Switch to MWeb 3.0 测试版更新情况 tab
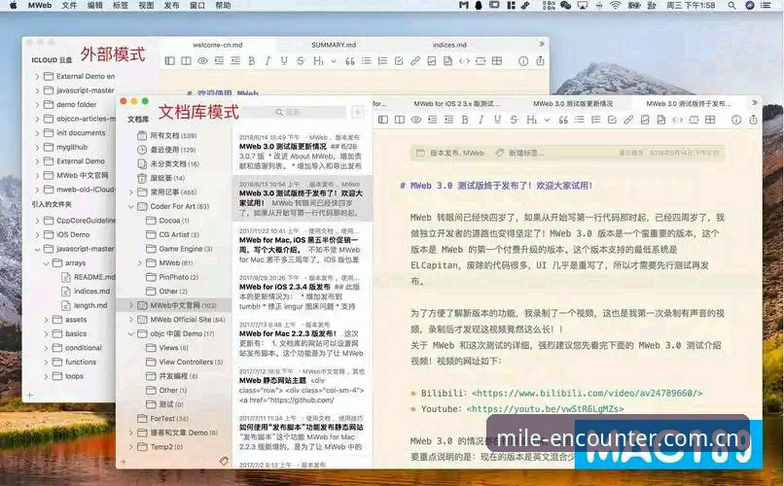The image size is (784, 486). coord(573,104)
